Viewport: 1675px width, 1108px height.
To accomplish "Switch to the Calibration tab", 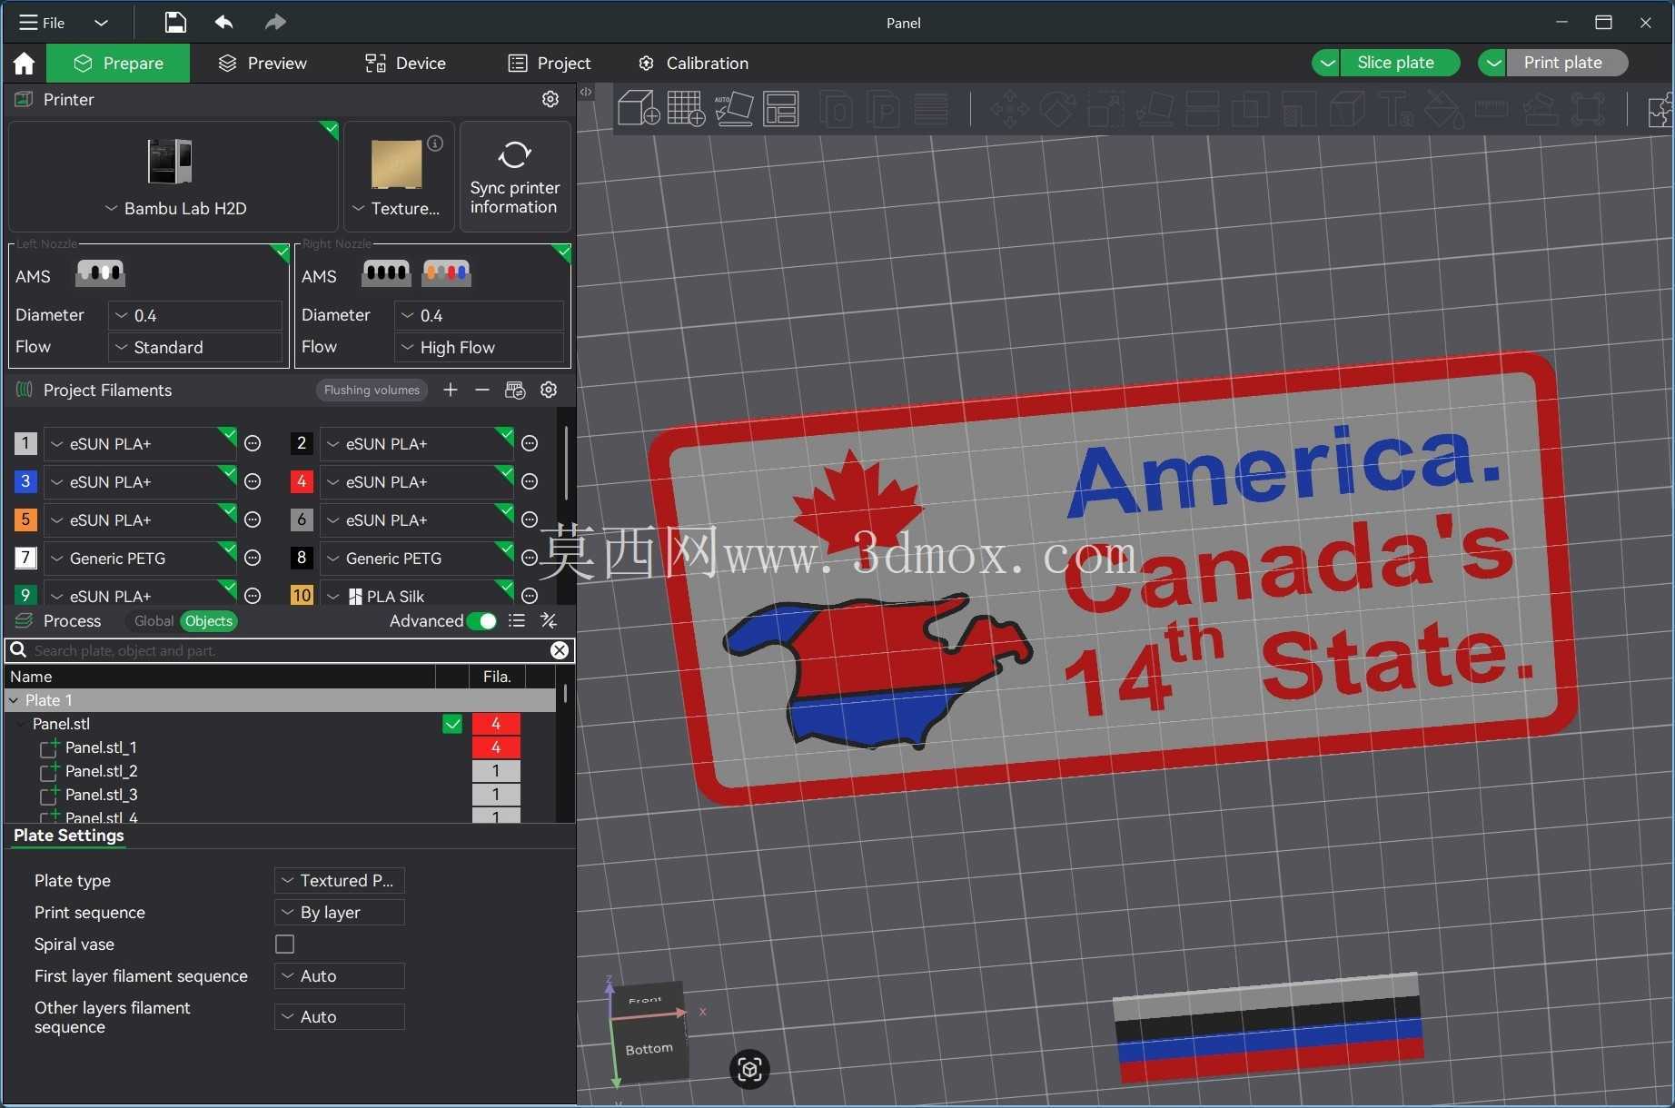I will 693,64.
